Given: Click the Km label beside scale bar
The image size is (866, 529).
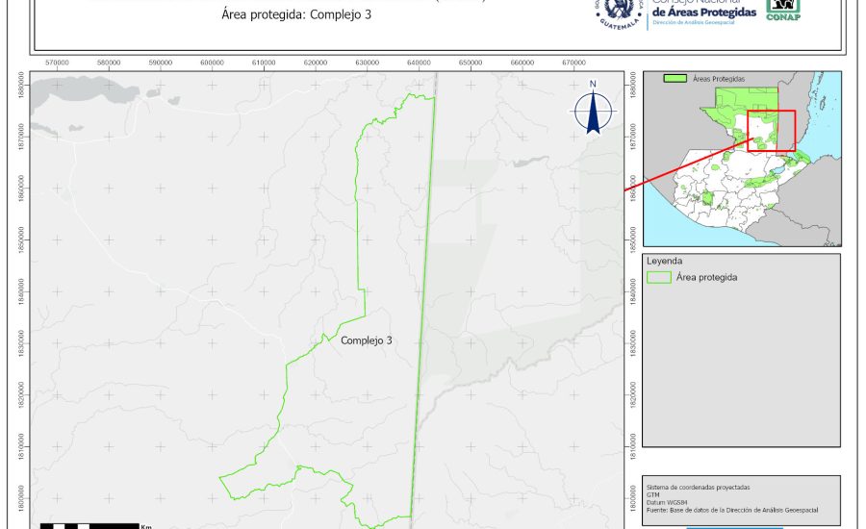Looking at the screenshot, I should (146, 526).
